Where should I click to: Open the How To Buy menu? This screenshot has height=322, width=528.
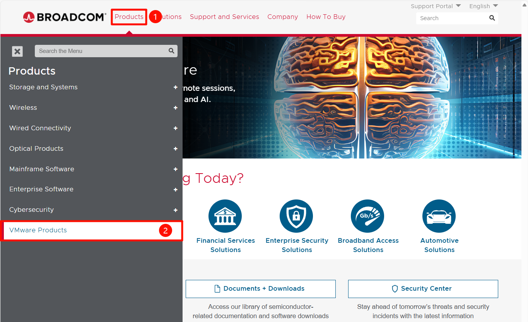coord(326,17)
